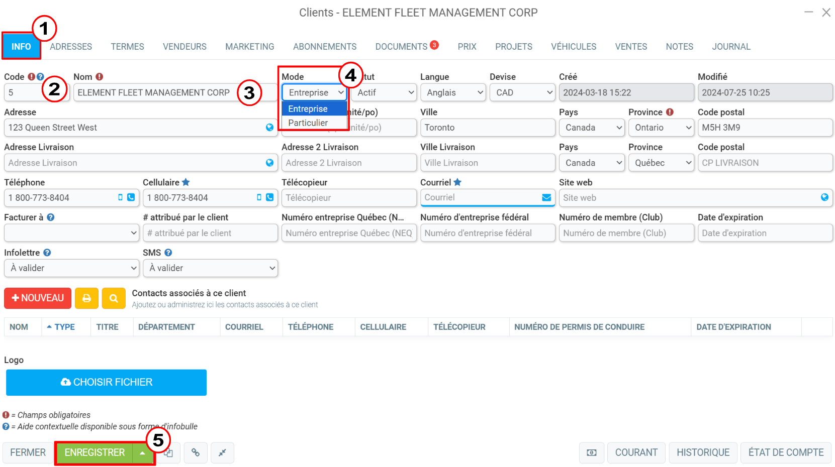The image size is (835, 467).
Task: Click the globe icon in Site web field
Action: pyautogui.click(x=824, y=197)
